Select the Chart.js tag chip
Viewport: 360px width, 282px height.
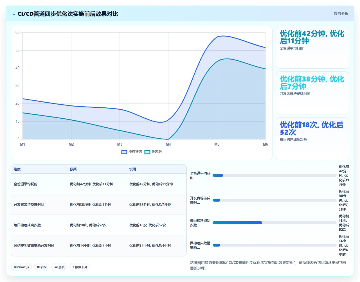coord(21,267)
